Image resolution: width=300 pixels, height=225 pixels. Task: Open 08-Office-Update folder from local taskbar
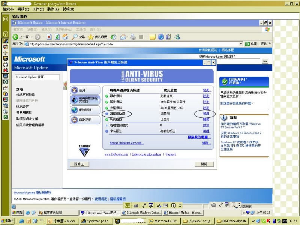232,221
